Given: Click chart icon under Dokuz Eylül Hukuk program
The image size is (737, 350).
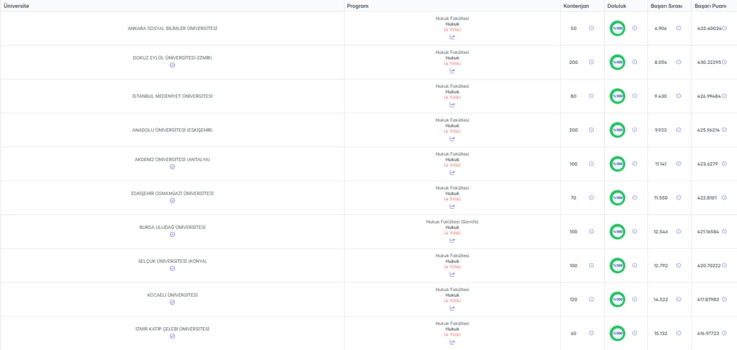Looking at the screenshot, I should coord(452,71).
